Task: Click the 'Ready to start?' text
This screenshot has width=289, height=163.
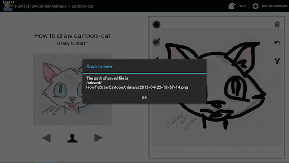Action: [72, 43]
